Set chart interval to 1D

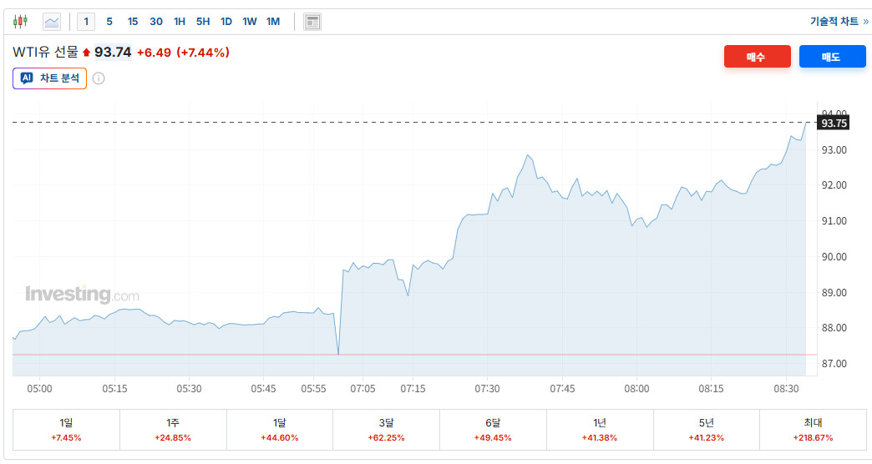pyautogui.click(x=226, y=21)
